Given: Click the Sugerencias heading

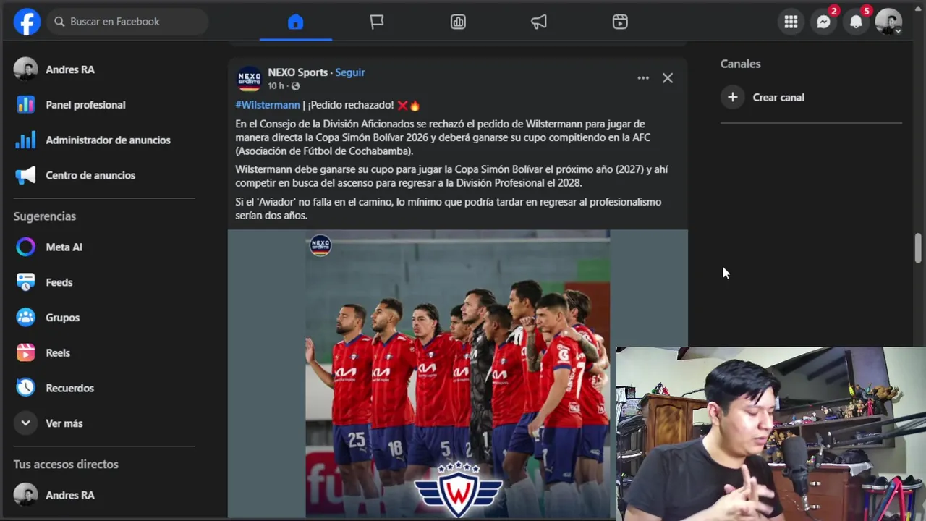Looking at the screenshot, I should tap(45, 216).
